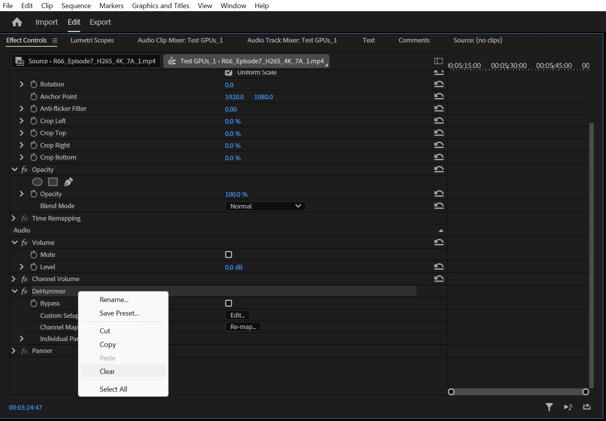Click the export frame icon at bottom right

coord(587,407)
